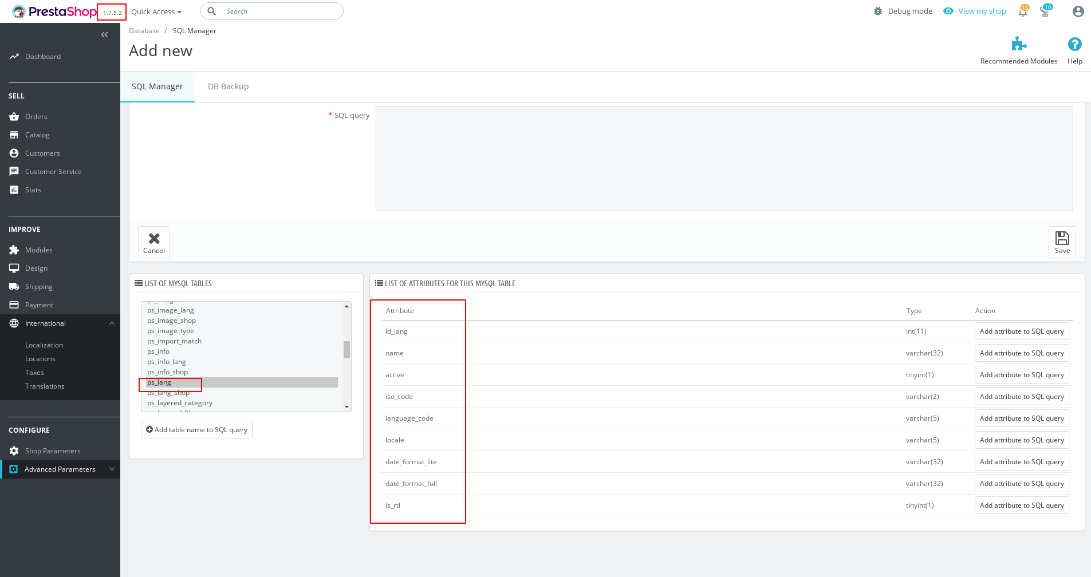Click the Customer Service chat icon
Viewport: 1091px width, 577px height.
click(x=14, y=172)
